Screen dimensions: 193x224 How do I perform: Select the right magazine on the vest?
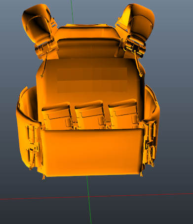click(x=123, y=114)
